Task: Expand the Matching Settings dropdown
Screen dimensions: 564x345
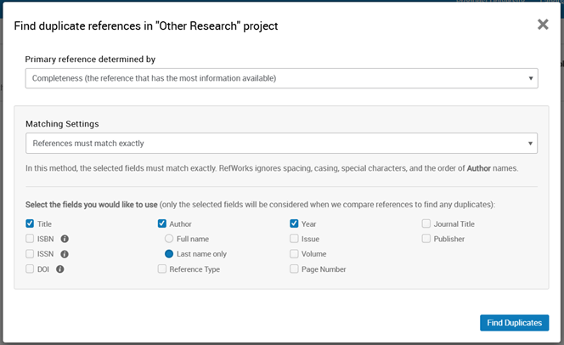Action: click(x=281, y=143)
